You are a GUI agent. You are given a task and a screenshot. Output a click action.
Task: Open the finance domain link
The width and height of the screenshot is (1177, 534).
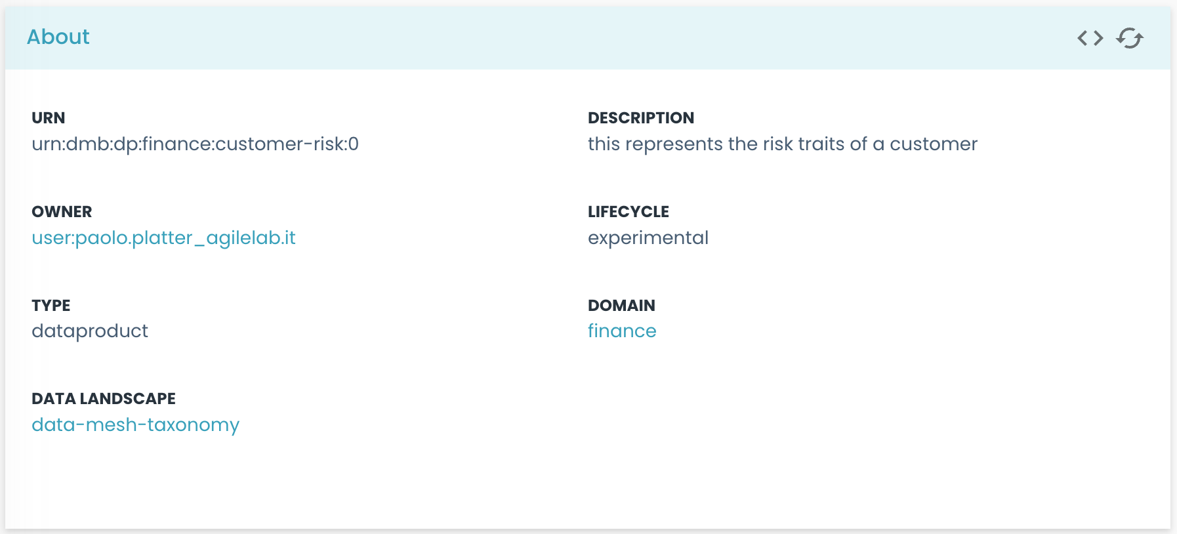(621, 331)
